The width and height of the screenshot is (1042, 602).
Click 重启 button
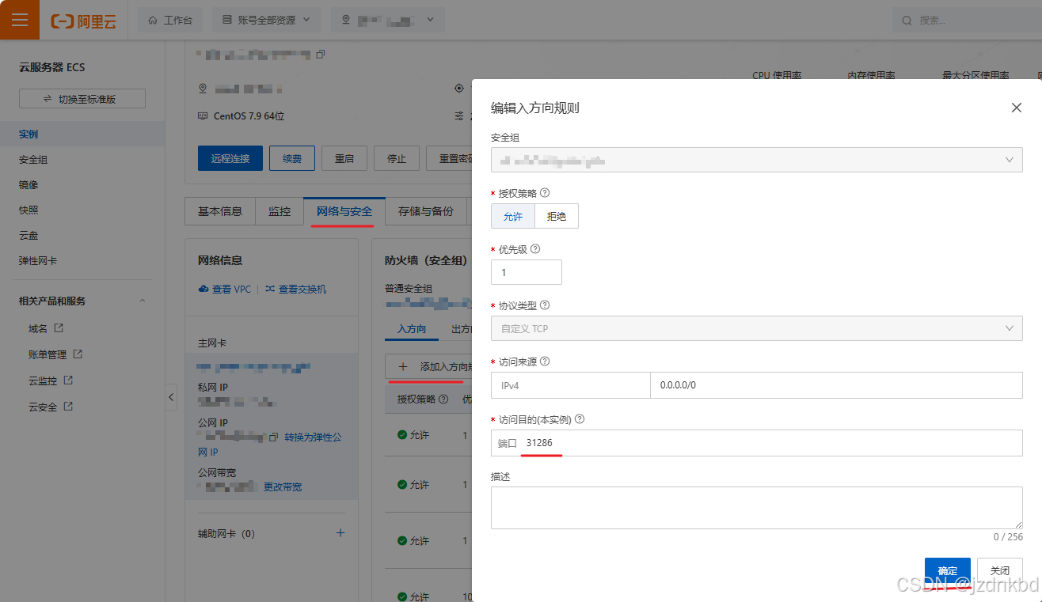[x=344, y=158]
